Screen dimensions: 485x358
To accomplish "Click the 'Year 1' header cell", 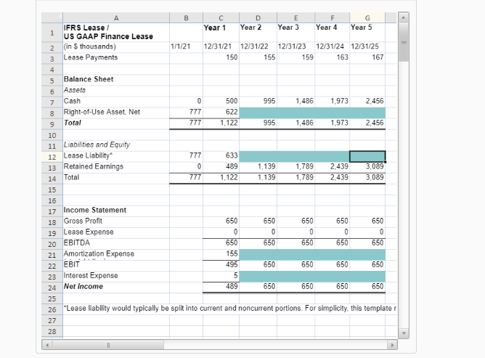I will coord(221,33).
